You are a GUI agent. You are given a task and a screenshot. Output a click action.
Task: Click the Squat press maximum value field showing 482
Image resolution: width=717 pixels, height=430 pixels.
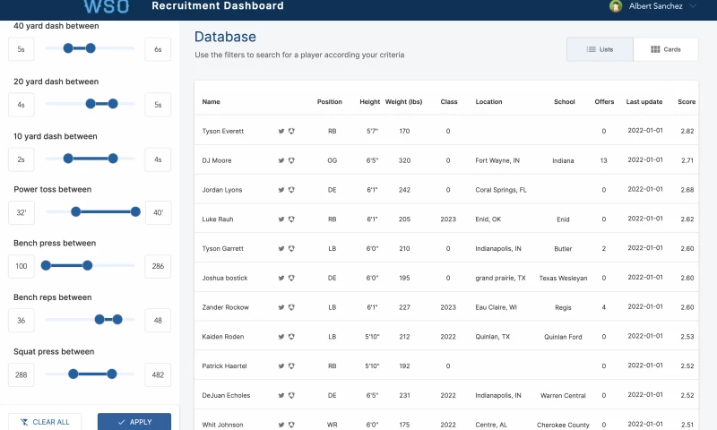pos(158,374)
